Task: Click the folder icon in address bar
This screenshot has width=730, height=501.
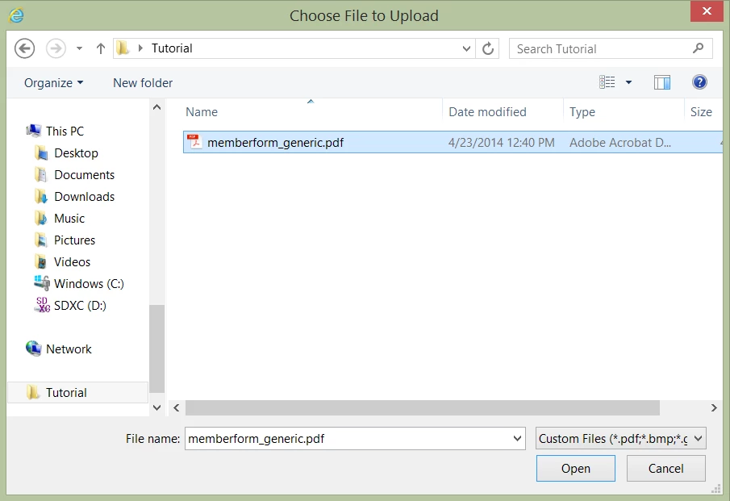Action: coord(123,48)
